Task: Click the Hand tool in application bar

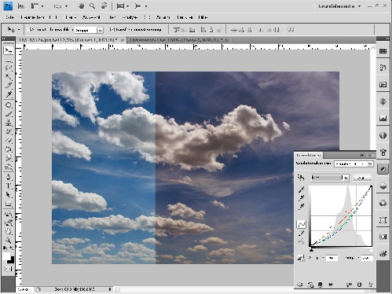Action: 81,6
